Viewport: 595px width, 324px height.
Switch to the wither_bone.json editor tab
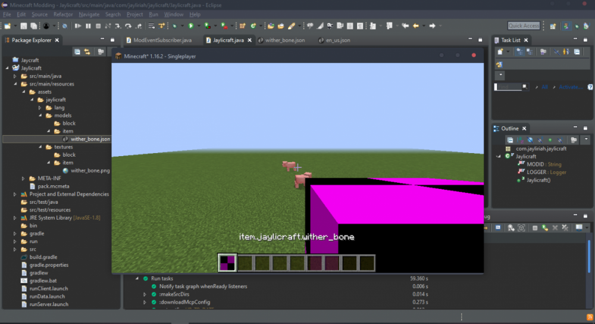[x=281, y=40]
